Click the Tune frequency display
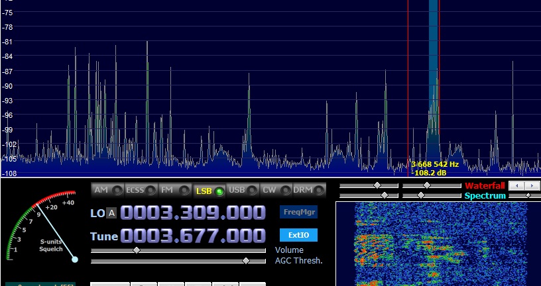541x286 pixels. (x=192, y=235)
